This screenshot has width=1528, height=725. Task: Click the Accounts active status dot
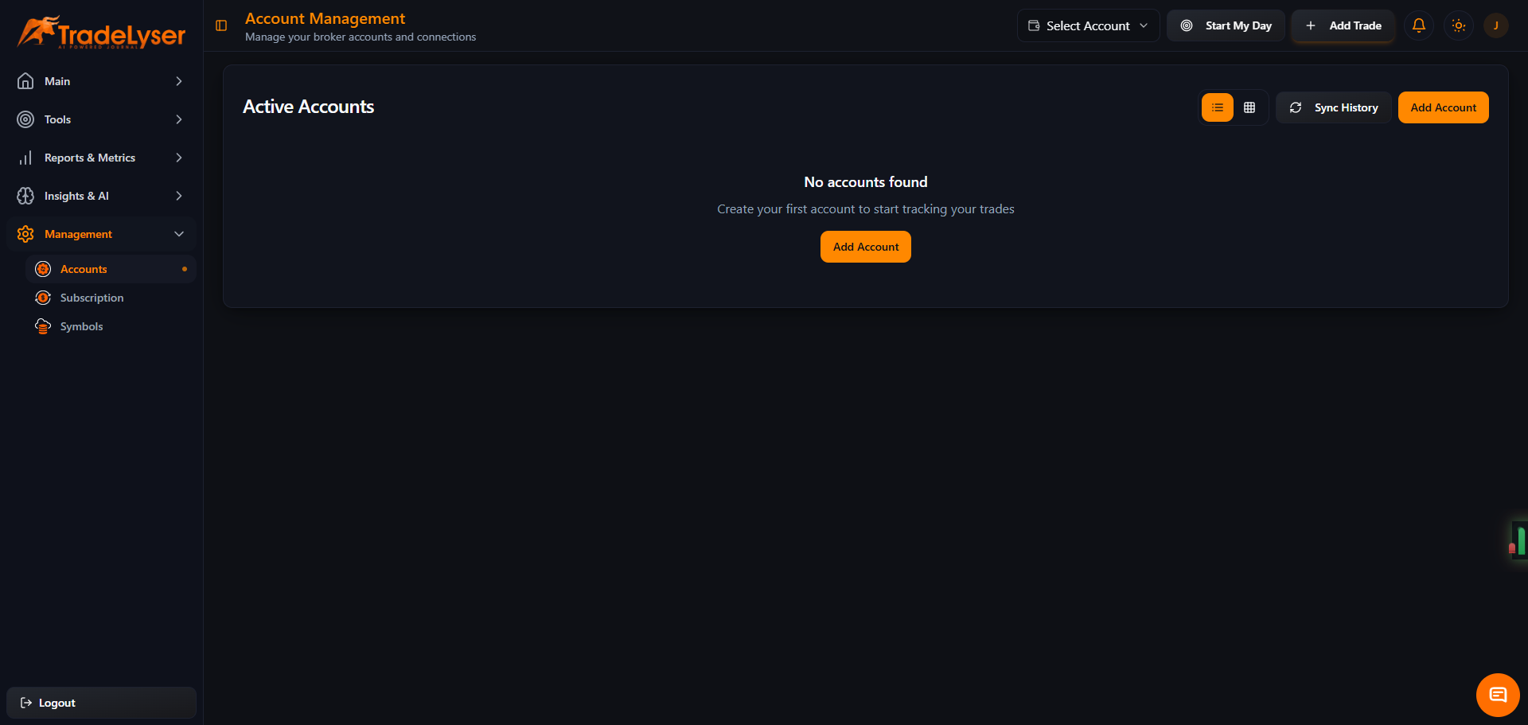(x=184, y=269)
